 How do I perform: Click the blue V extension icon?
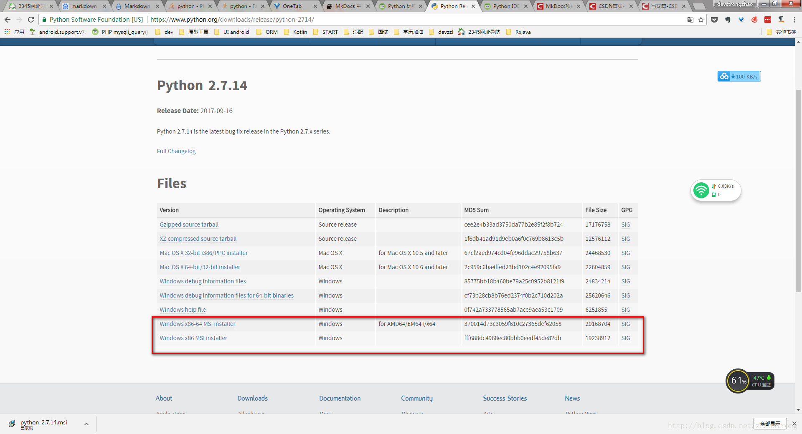click(x=741, y=20)
